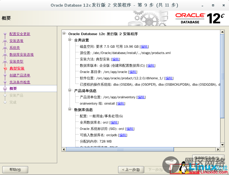Go to 安装类型 step in sidebar
This screenshot has width=229, height=175.
click(x=16, y=61)
